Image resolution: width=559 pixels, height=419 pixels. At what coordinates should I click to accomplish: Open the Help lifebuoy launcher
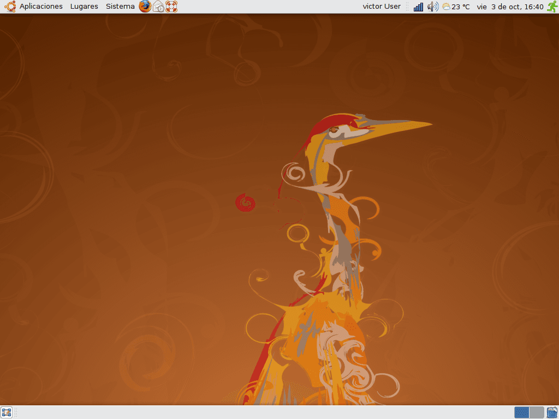coord(171,7)
